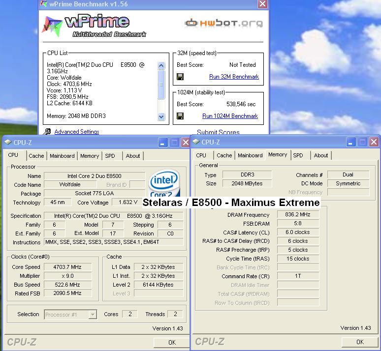The height and width of the screenshot is (351, 381).
Task: Switch to About tab in right CPU-Z
Action: (321, 155)
